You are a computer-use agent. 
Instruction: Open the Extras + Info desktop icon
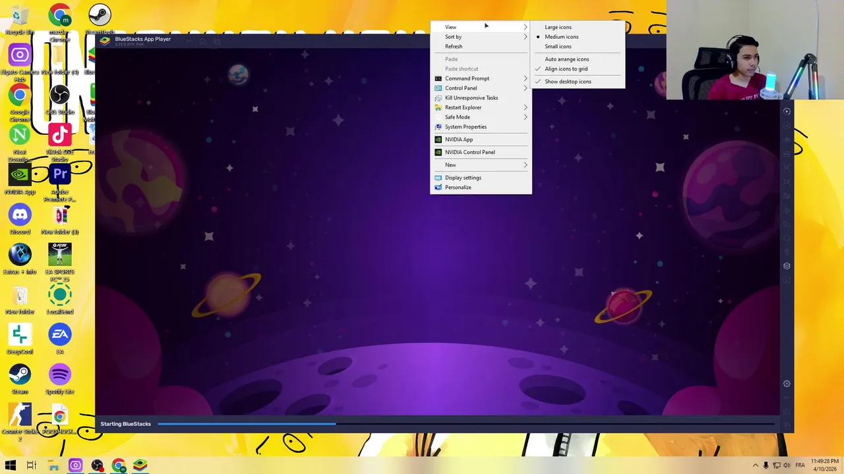(20, 259)
